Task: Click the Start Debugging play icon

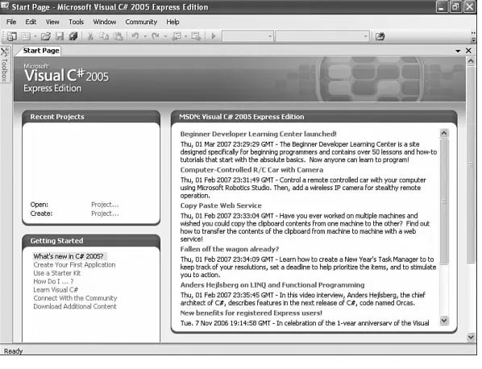Action: click(x=213, y=36)
